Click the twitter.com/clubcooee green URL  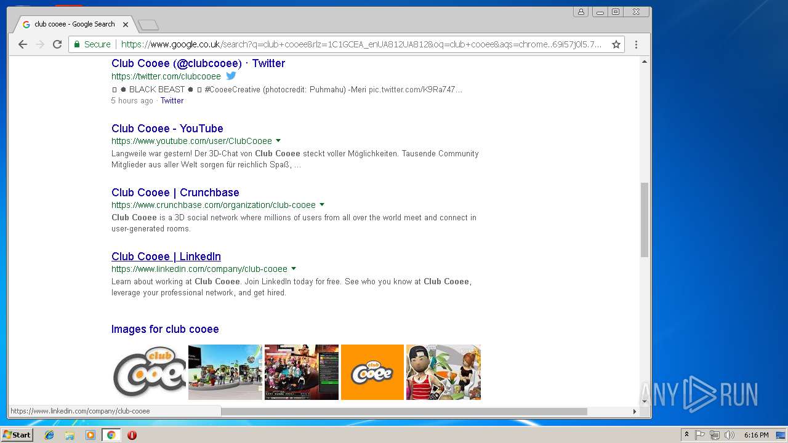(166, 77)
